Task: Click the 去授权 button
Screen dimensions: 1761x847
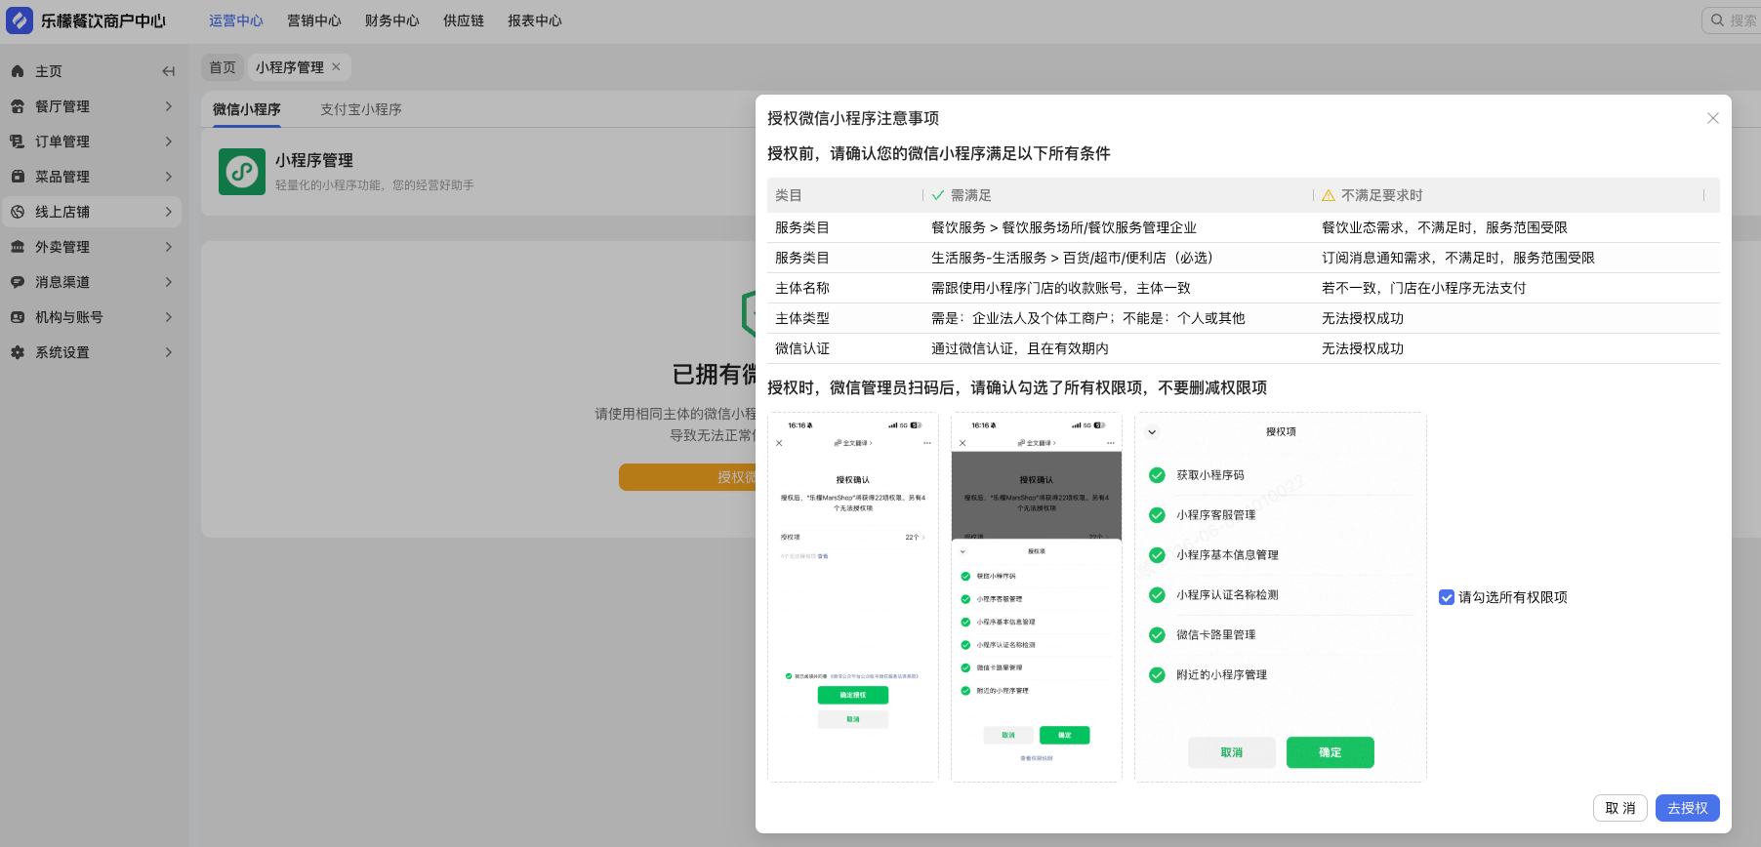Action: [1688, 808]
